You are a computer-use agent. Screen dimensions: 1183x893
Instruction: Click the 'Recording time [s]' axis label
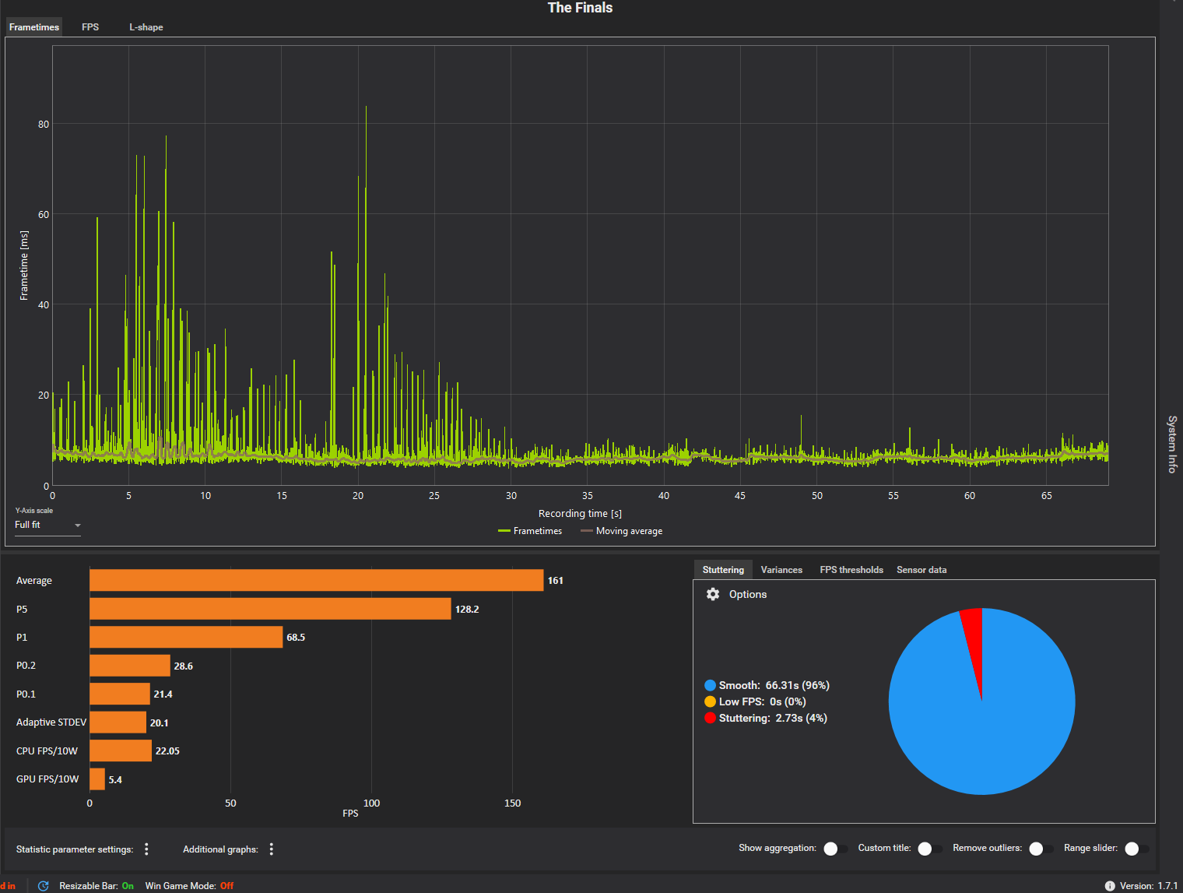[x=580, y=514]
